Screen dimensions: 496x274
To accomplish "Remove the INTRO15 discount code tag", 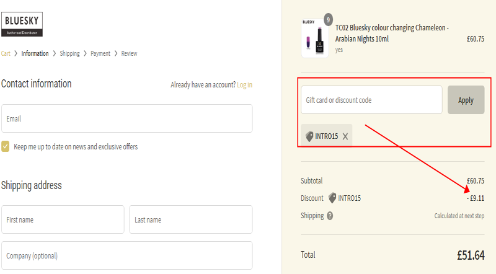I will coord(345,136).
